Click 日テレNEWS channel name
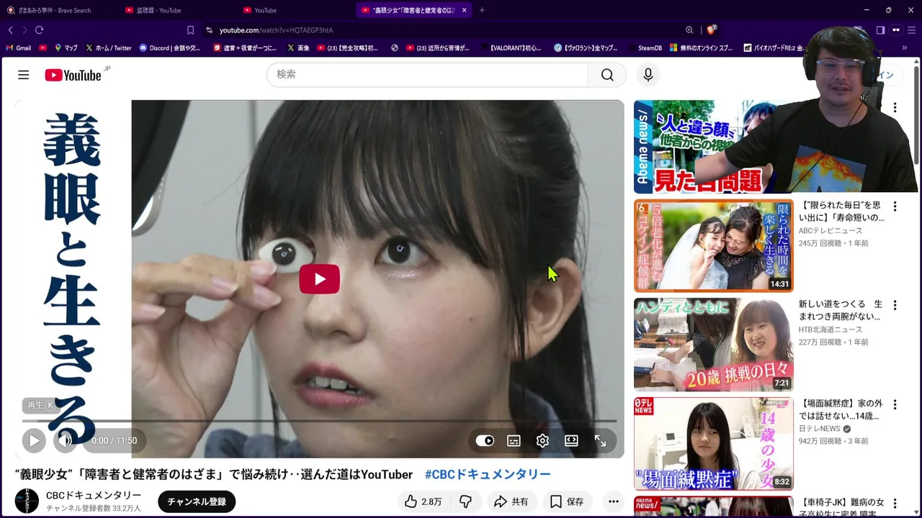 click(x=819, y=429)
